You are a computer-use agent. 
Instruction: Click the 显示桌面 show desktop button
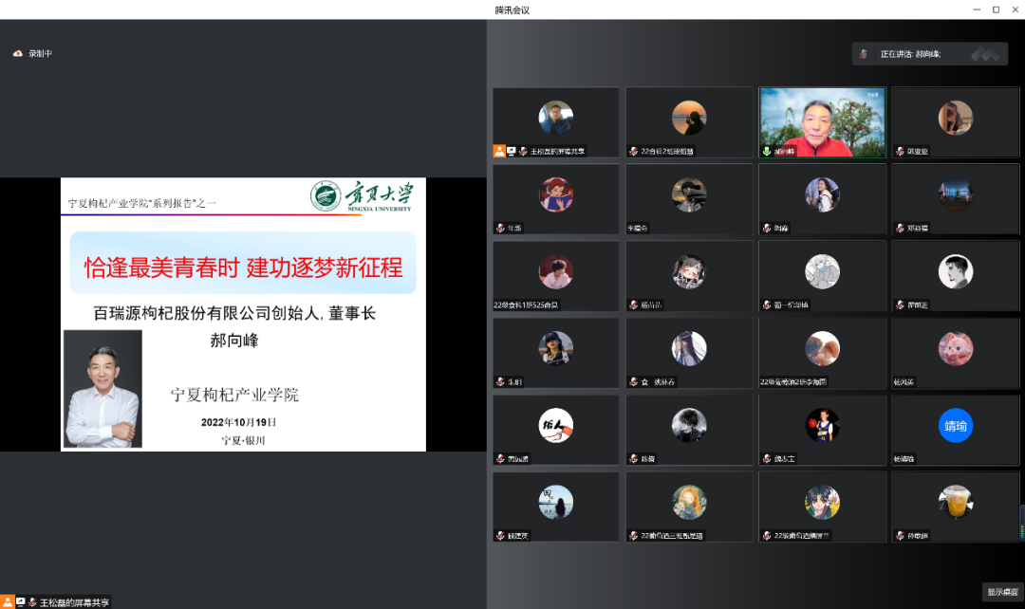pyautogui.click(x=1002, y=592)
